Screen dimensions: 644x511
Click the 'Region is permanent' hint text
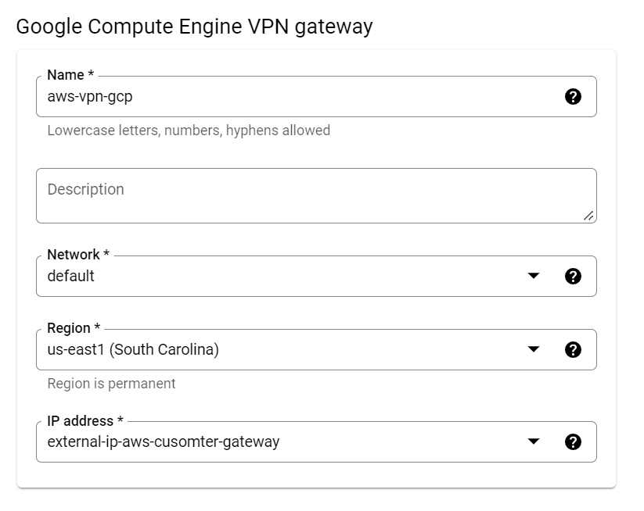click(112, 384)
